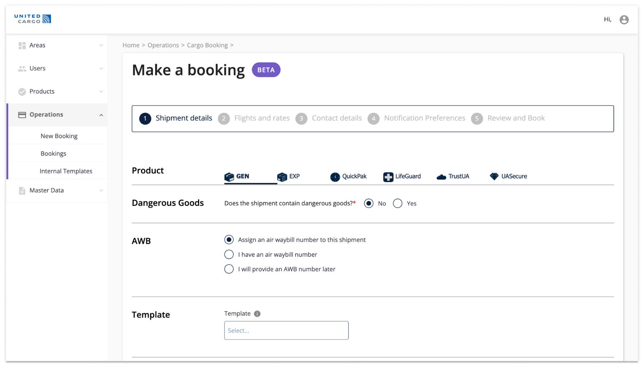The height and width of the screenshot is (367, 644).
Task: Open the user account avatar icon
Action: coord(624,20)
